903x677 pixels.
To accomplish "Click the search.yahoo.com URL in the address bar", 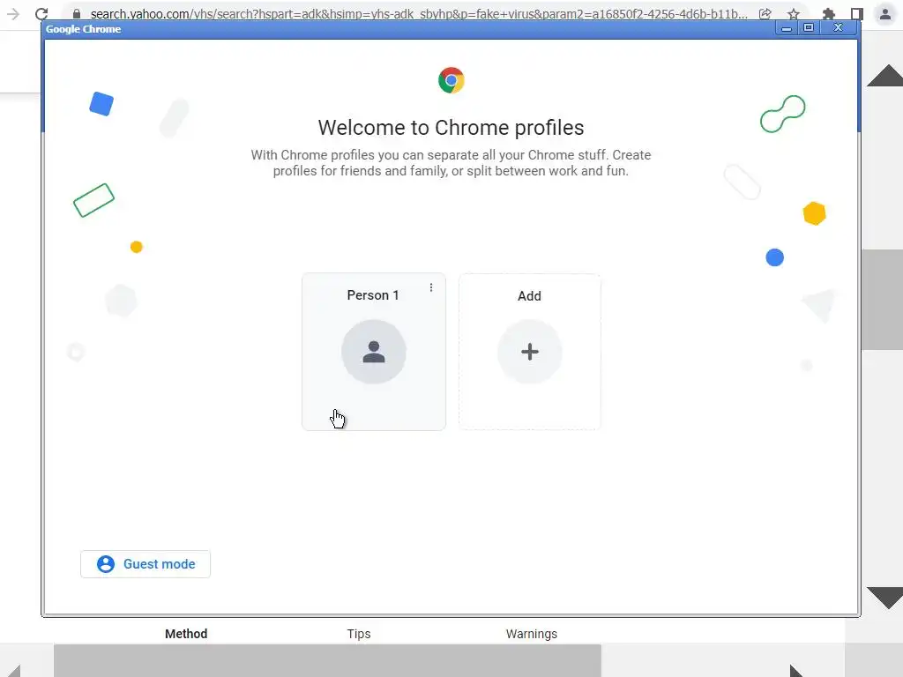I will pyautogui.click(x=419, y=14).
